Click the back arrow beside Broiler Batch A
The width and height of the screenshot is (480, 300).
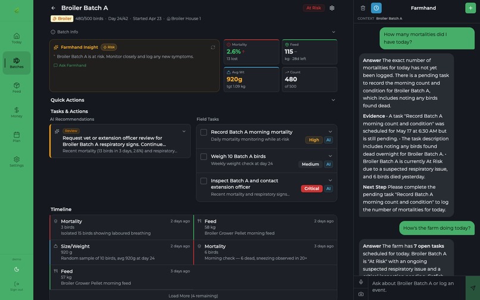point(53,8)
